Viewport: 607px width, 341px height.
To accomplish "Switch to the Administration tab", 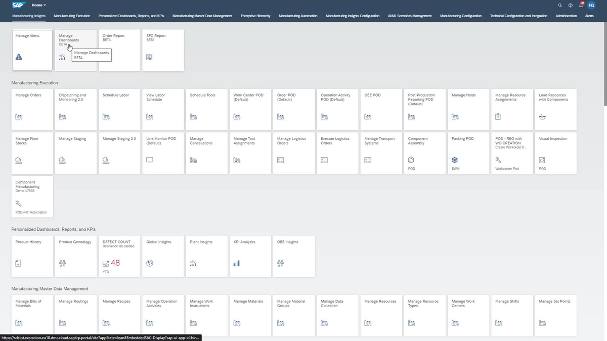I will (x=566, y=16).
